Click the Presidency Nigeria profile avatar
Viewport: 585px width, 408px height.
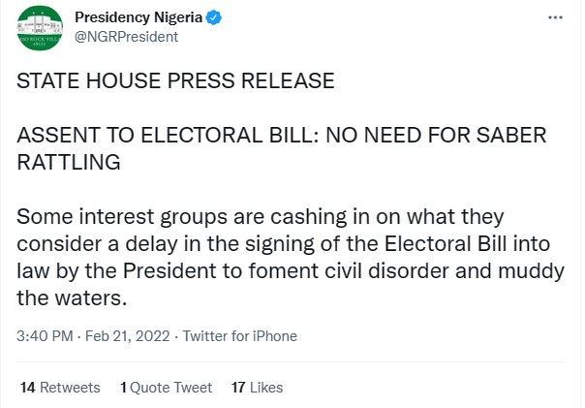pyautogui.click(x=39, y=31)
